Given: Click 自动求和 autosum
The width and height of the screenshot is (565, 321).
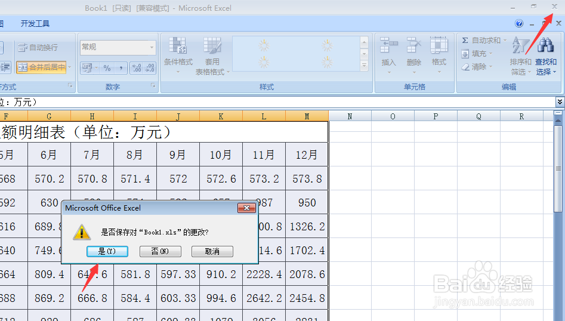Looking at the screenshot, I should [481, 41].
